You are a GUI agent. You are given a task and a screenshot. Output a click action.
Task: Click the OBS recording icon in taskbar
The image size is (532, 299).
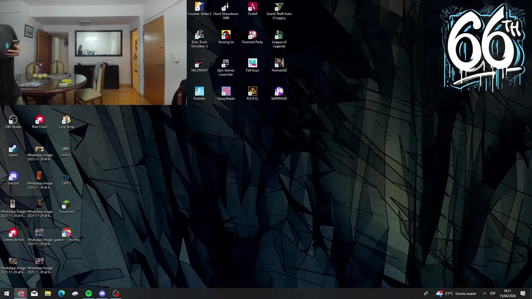116,294
